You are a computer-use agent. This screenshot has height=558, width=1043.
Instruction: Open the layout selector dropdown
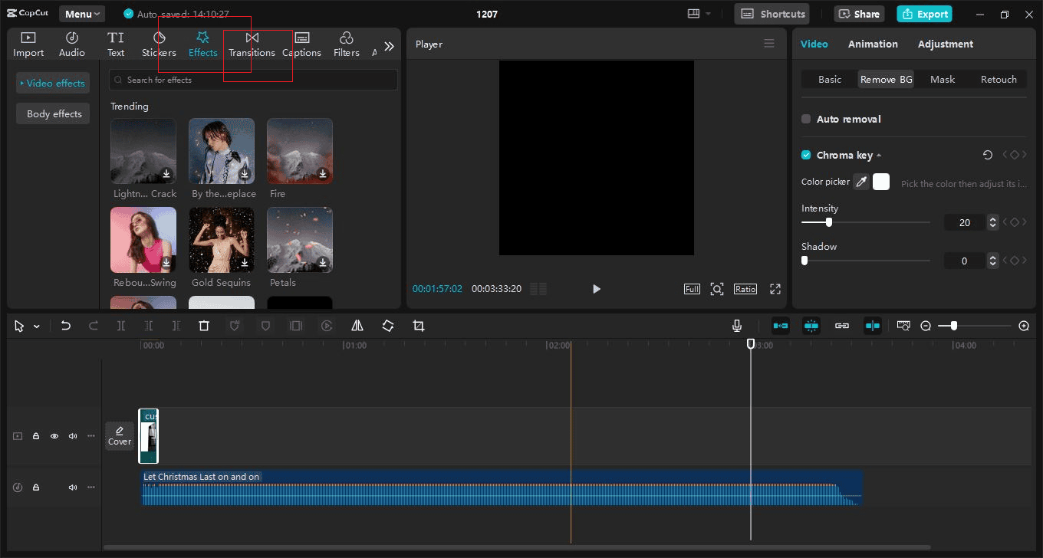click(x=699, y=14)
